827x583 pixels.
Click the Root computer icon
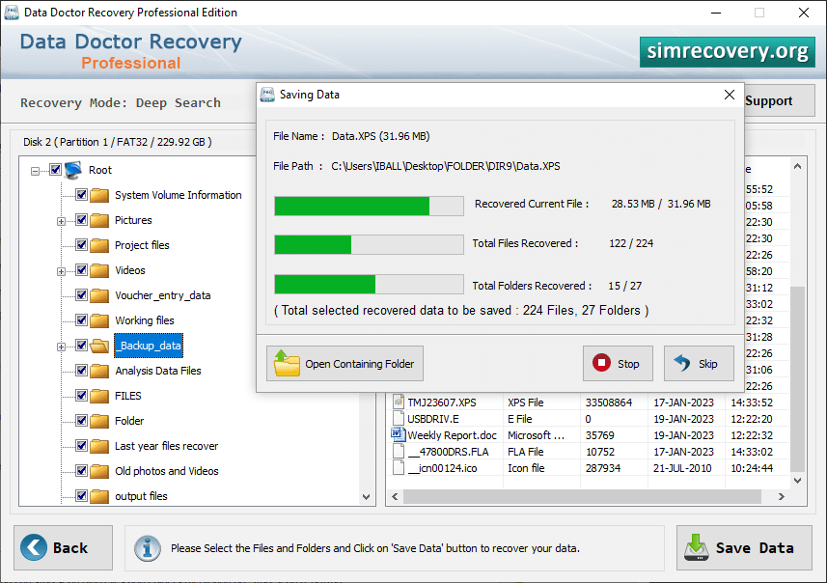coord(72,169)
